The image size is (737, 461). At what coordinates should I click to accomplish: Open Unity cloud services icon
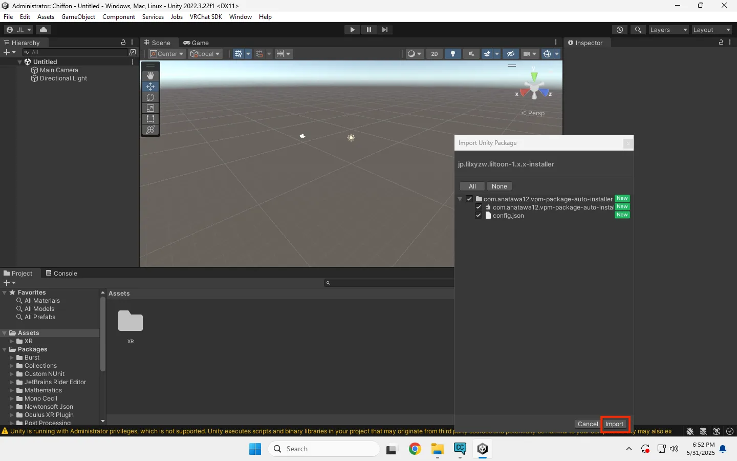click(x=44, y=30)
